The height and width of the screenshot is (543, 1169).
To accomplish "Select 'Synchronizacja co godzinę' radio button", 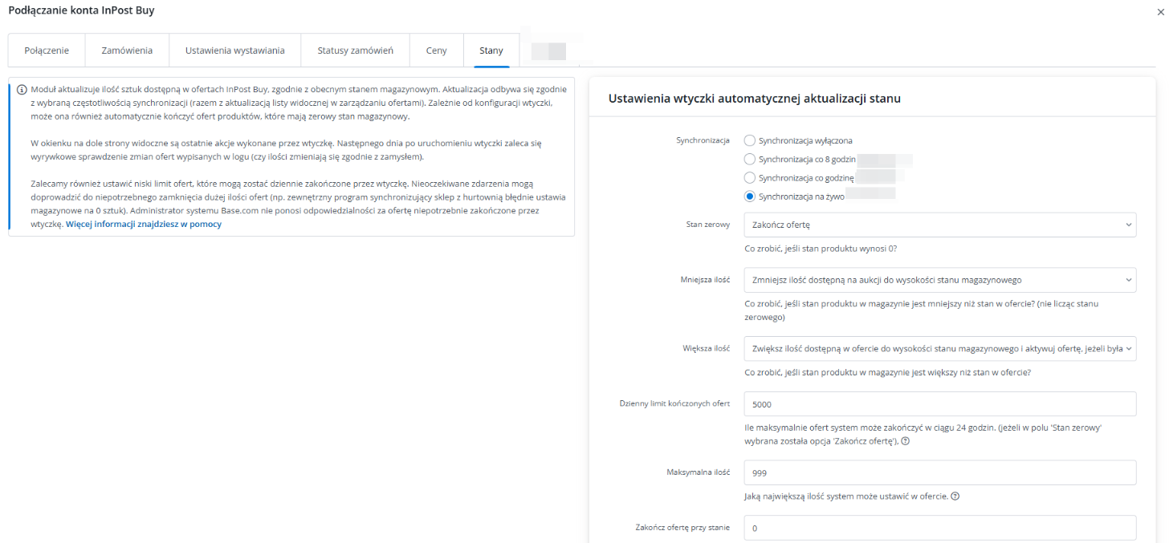I will [750, 177].
